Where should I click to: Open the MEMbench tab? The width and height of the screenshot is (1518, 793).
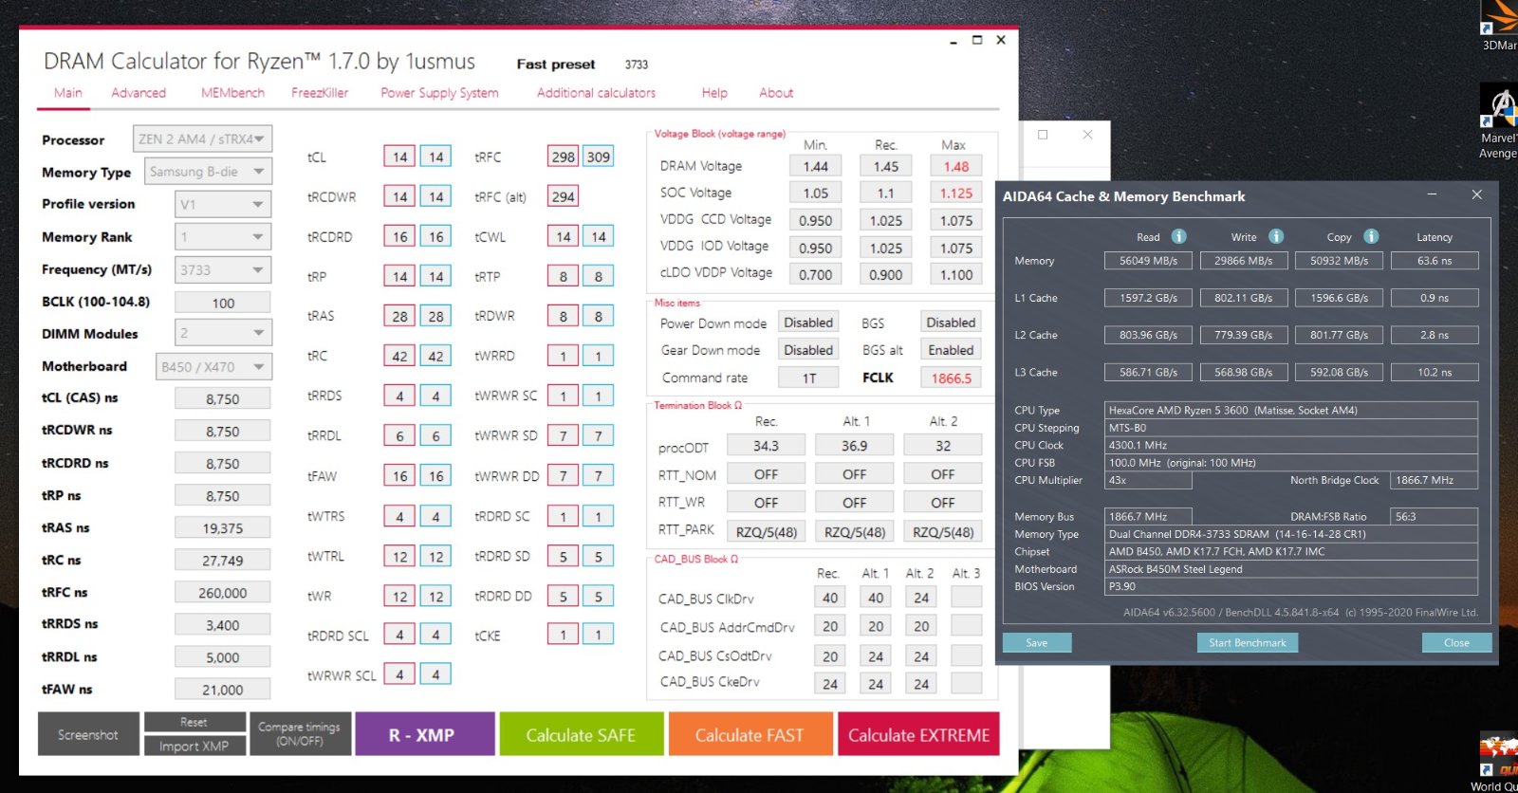tap(232, 93)
